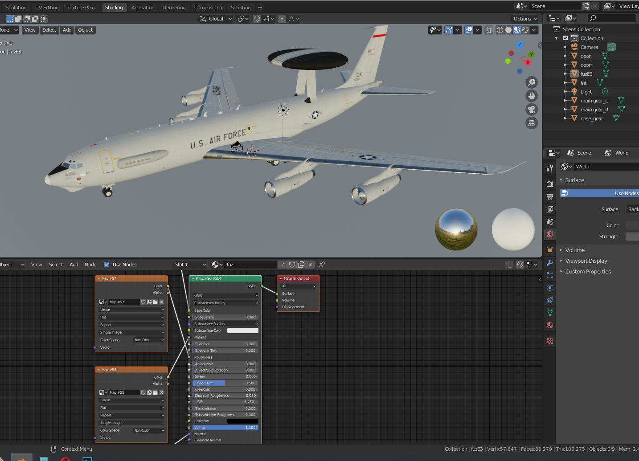Collapse the Surface panel
639x461 pixels.
click(574, 180)
